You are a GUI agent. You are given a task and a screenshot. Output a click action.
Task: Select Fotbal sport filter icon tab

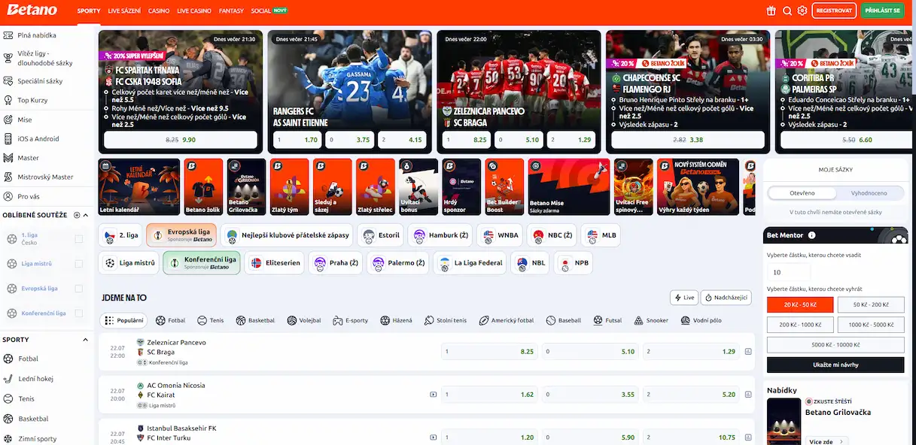pyautogui.click(x=171, y=320)
